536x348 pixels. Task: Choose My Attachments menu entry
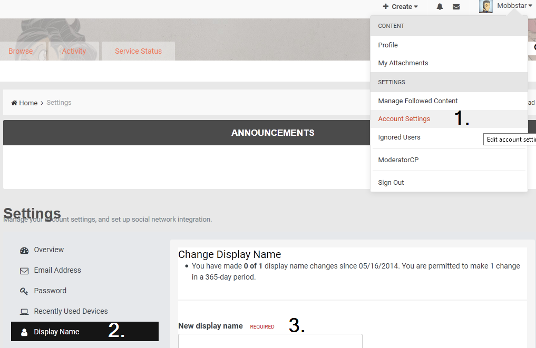403,63
